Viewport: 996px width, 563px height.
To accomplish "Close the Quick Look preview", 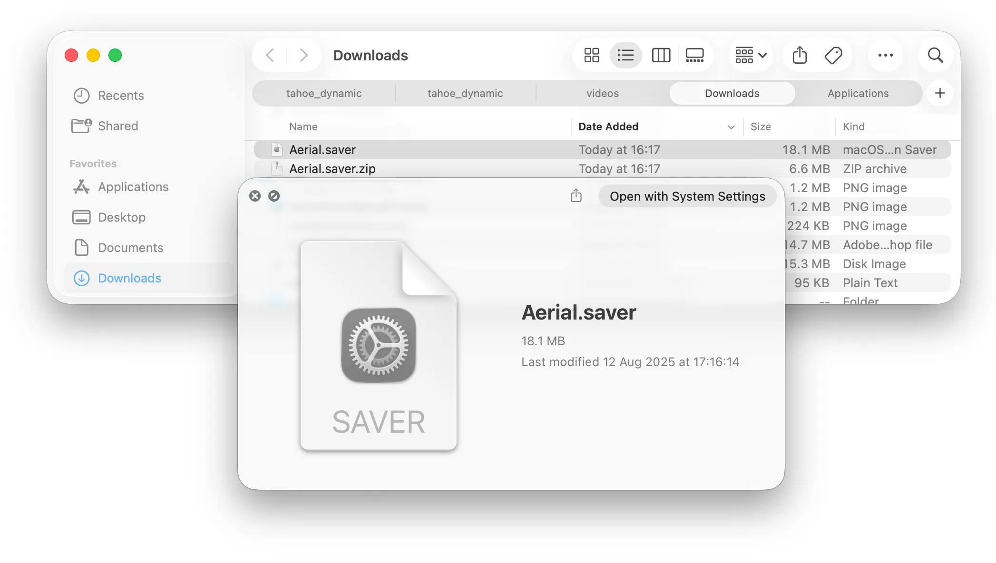I will click(x=255, y=196).
